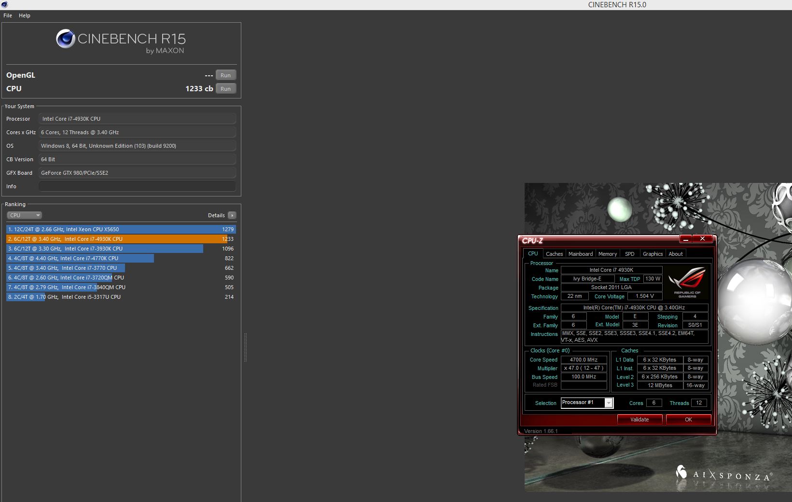Select ranking row Intel Core i7-4930K
The height and width of the screenshot is (502, 792).
[x=121, y=239]
